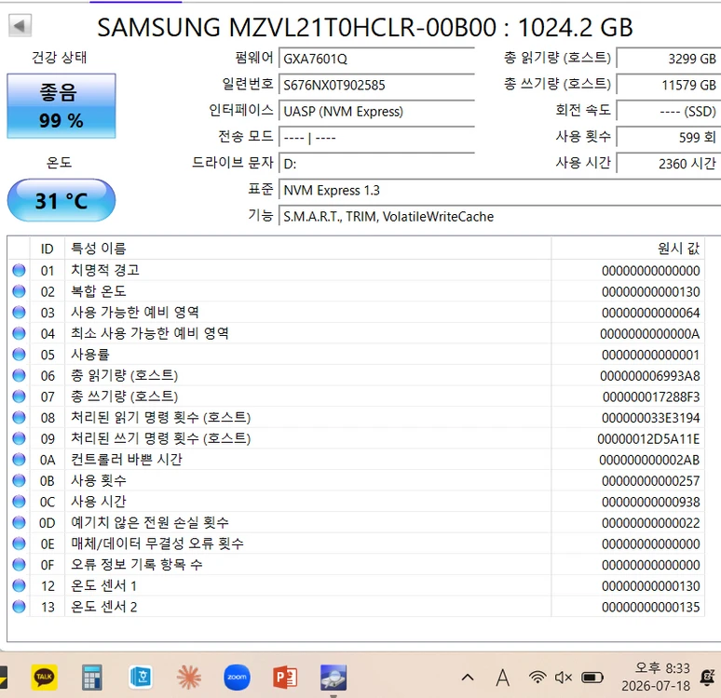
Task: Open Wi-Fi network settings in tray
Action: point(537,678)
